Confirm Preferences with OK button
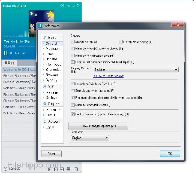Image resolution: width=194 pixels, height=174 pixels. click(x=170, y=154)
